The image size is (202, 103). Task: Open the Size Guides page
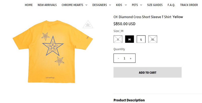pyautogui.click(x=155, y=5)
